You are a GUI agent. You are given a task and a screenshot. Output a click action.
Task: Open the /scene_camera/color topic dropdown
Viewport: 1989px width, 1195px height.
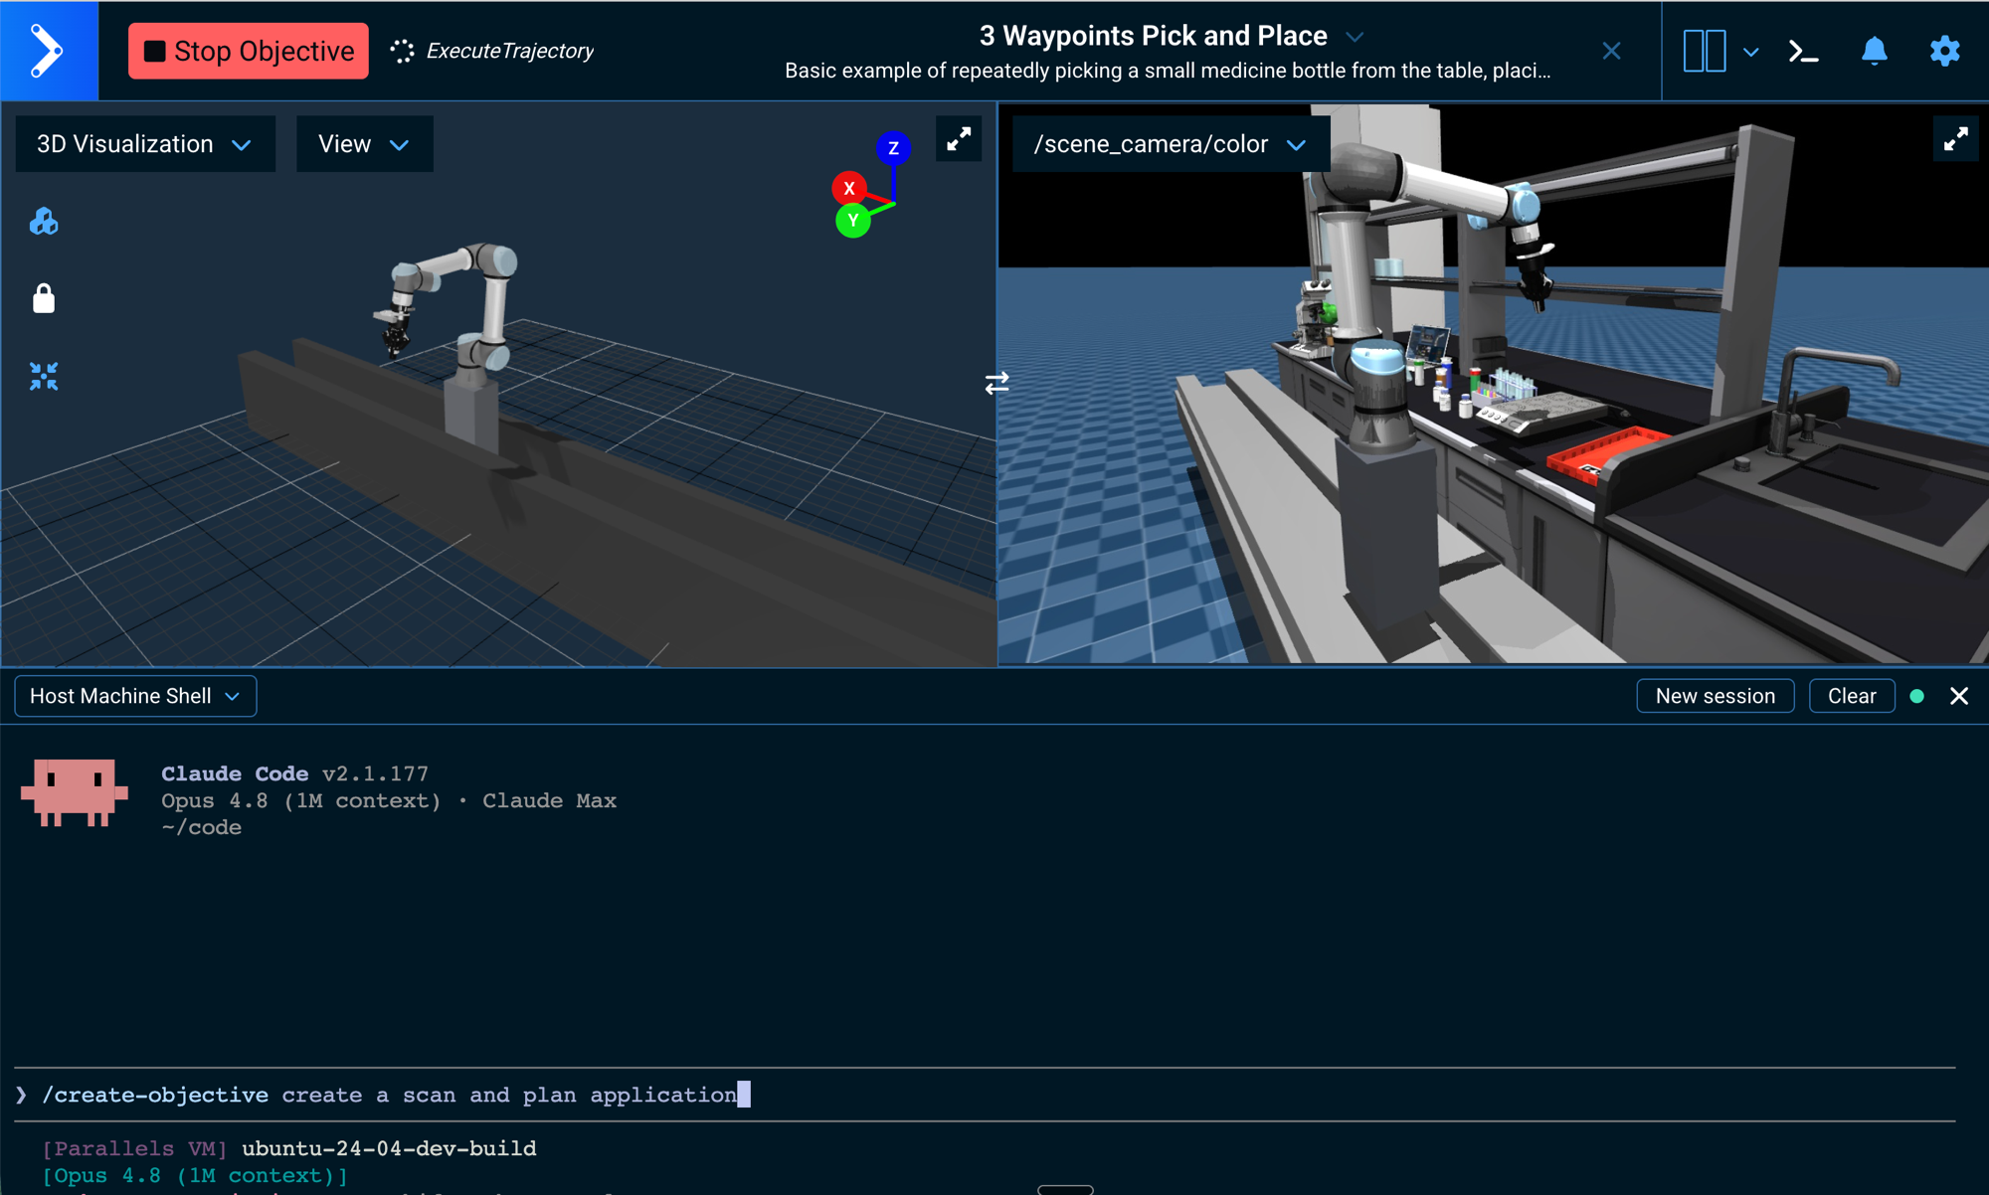click(1171, 144)
